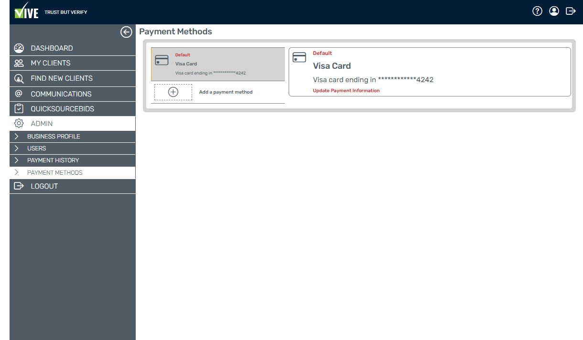The height and width of the screenshot is (340, 583).
Task: Click the Find New Clients search icon
Action: pyautogui.click(x=19, y=78)
